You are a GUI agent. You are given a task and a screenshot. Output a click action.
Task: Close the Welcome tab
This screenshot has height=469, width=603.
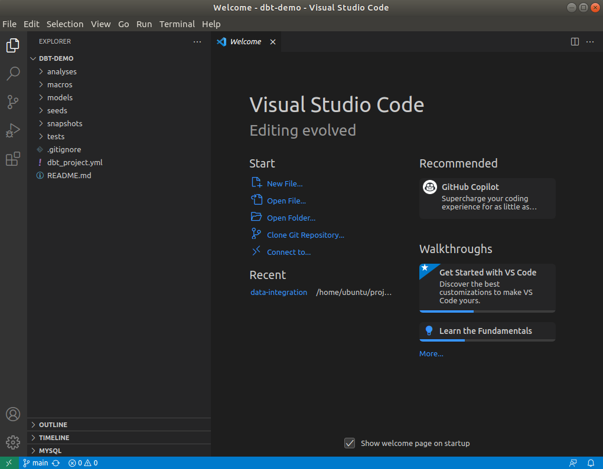click(x=273, y=42)
